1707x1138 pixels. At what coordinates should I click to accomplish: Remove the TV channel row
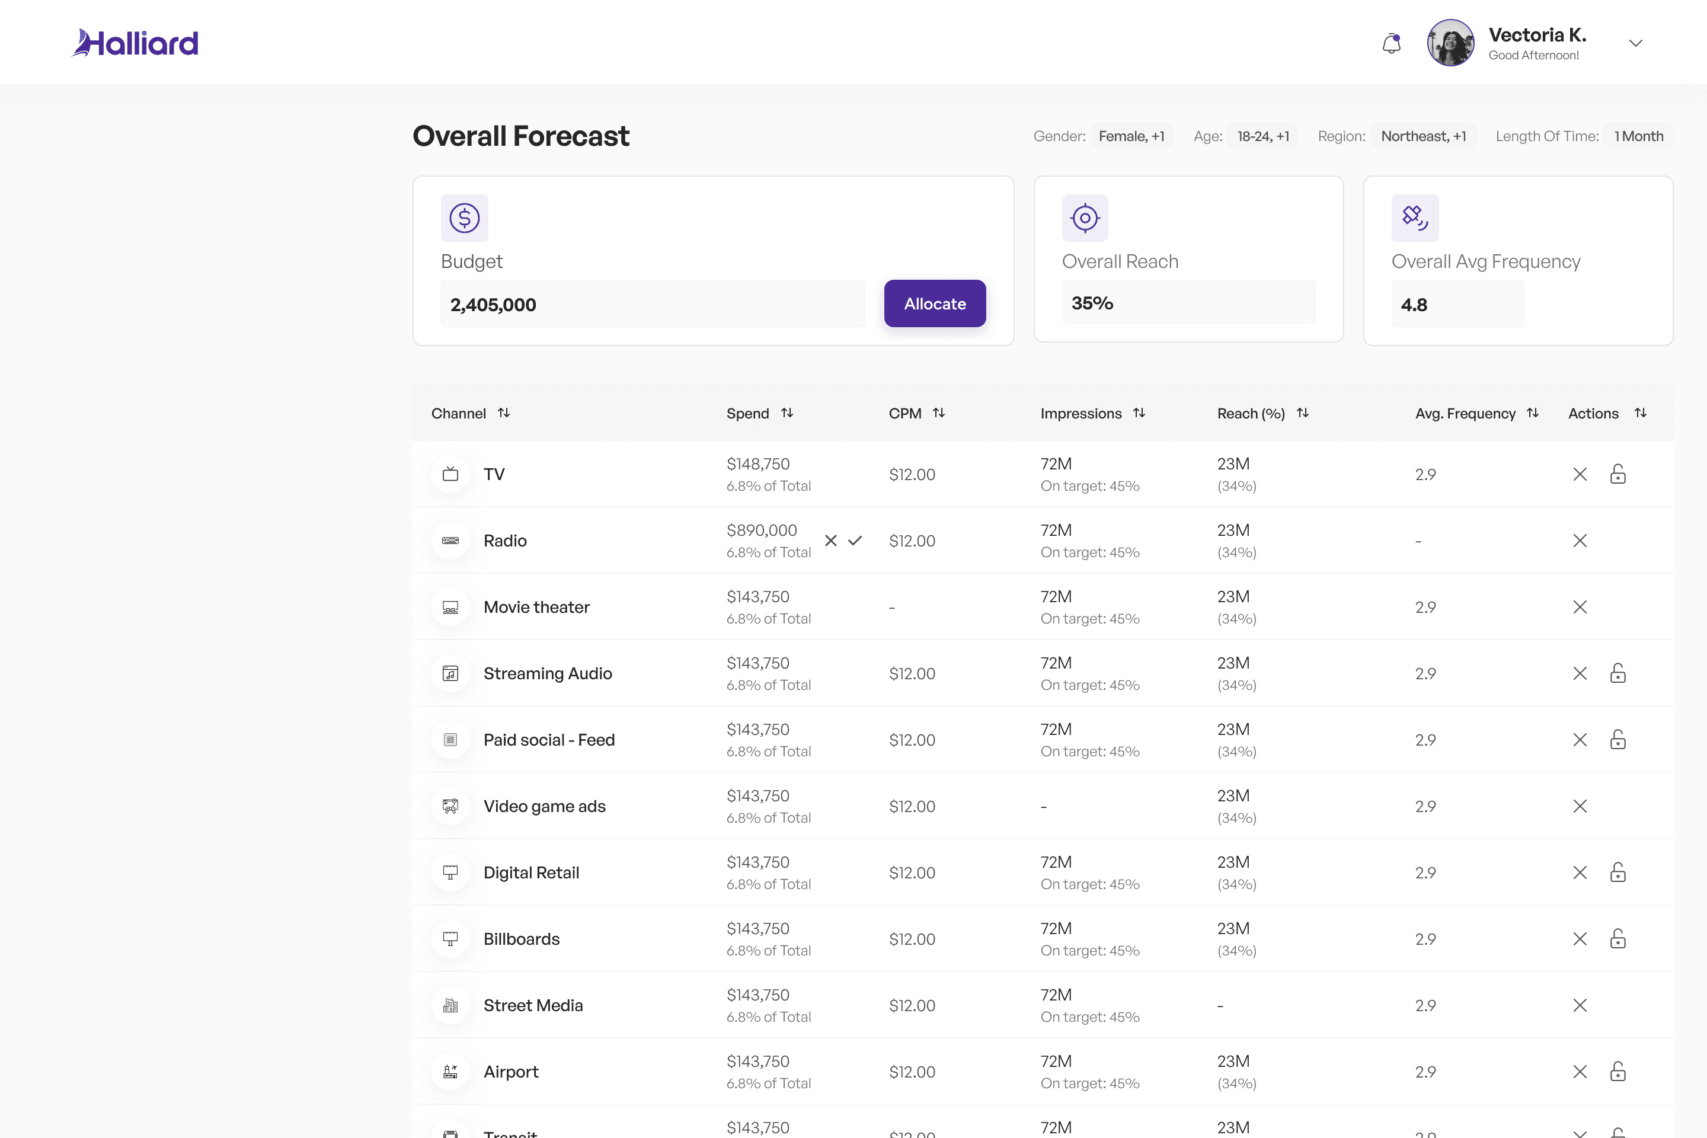[1579, 474]
